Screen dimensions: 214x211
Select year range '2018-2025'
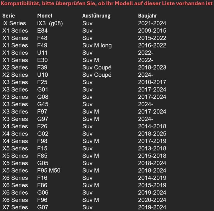click(x=152, y=134)
